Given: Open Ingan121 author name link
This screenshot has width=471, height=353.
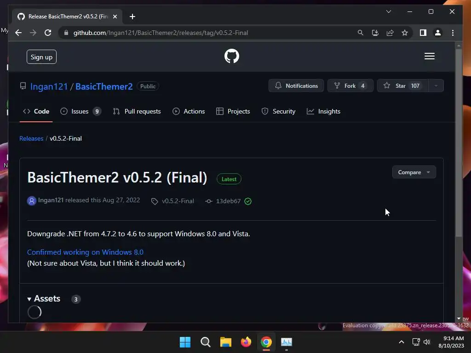Looking at the screenshot, I should click(51, 200).
